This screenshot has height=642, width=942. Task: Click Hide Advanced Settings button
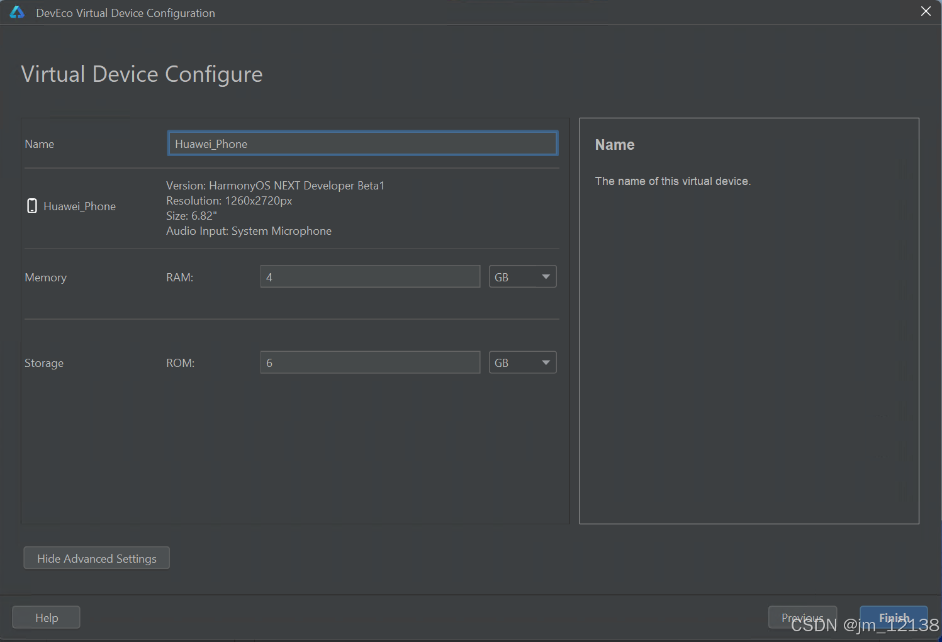point(97,558)
